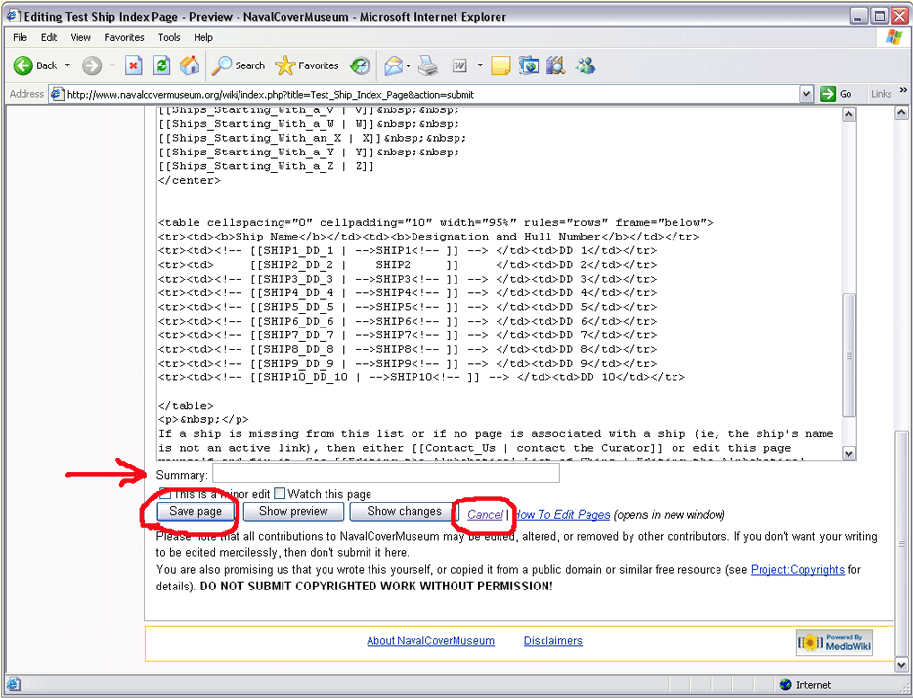
Task: Click the Powered by MediaWiki badge
Action: click(x=834, y=642)
